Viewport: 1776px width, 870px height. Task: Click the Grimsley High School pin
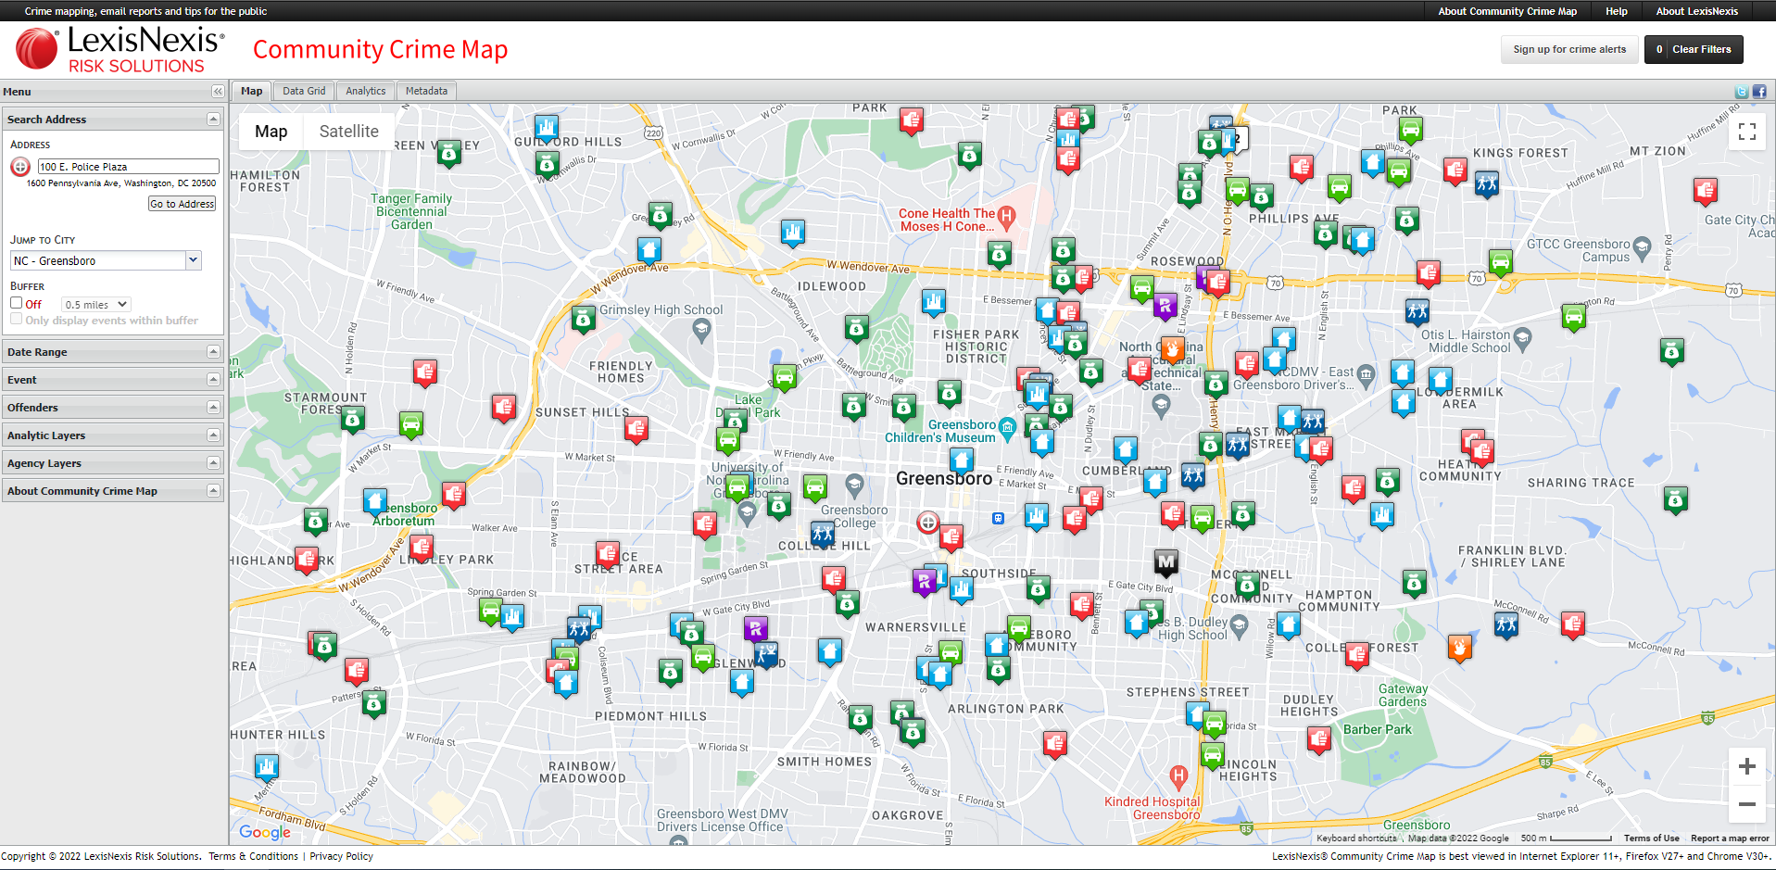click(702, 328)
